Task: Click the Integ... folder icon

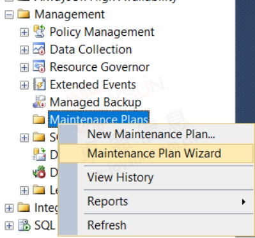Action: [24, 207]
